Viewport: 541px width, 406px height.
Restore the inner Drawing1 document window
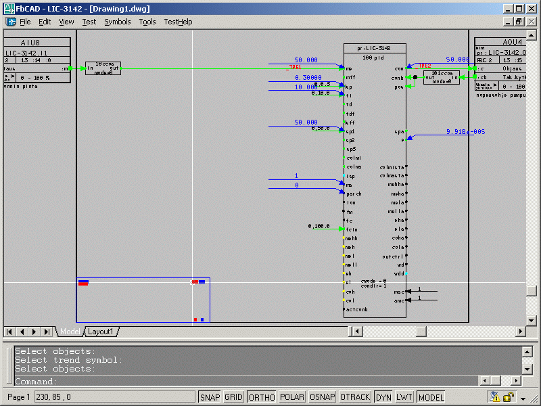pos(519,22)
